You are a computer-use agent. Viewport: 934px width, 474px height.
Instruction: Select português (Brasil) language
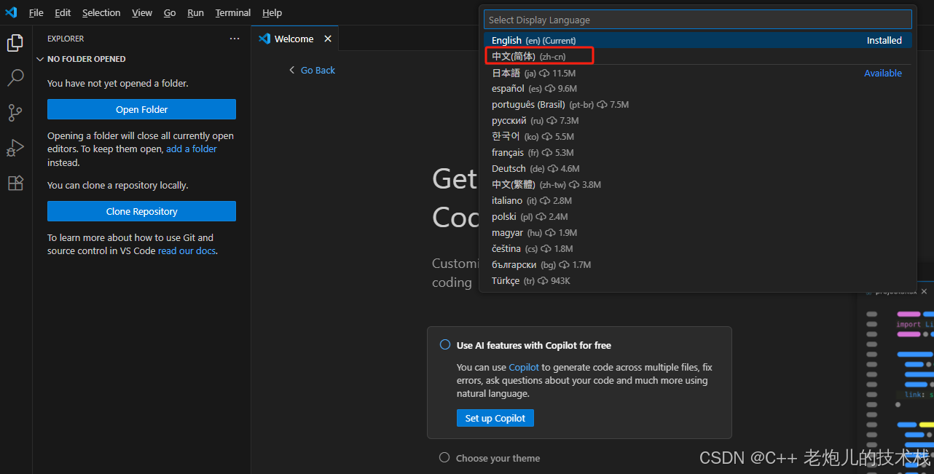pyautogui.click(x=698, y=105)
